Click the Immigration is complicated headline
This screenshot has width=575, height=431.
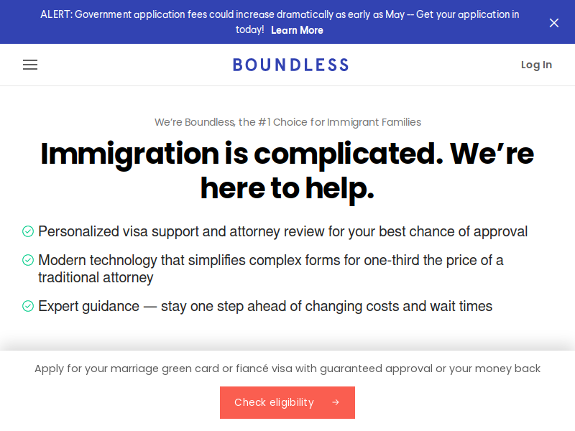tap(287, 171)
